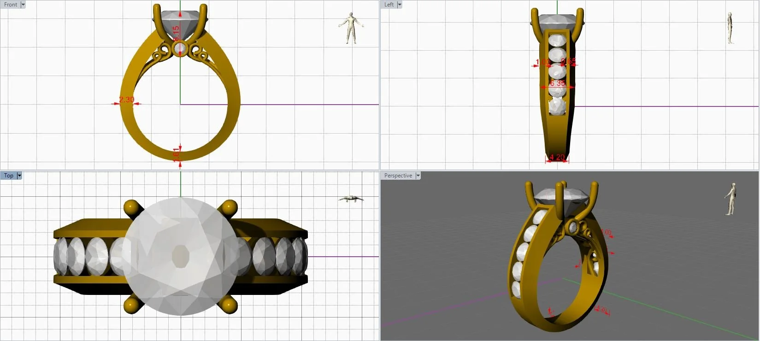
Task: Select the 2.30 dimension in Front view
Action: pyautogui.click(x=126, y=100)
